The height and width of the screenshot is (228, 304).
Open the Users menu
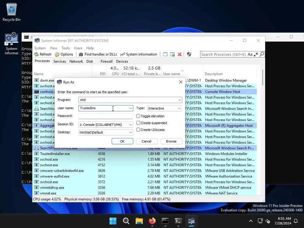(x=78, y=48)
